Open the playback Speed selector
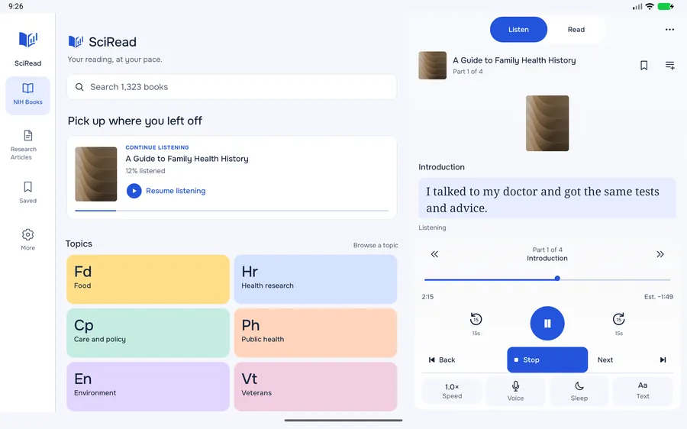The height and width of the screenshot is (429, 687). 452,391
